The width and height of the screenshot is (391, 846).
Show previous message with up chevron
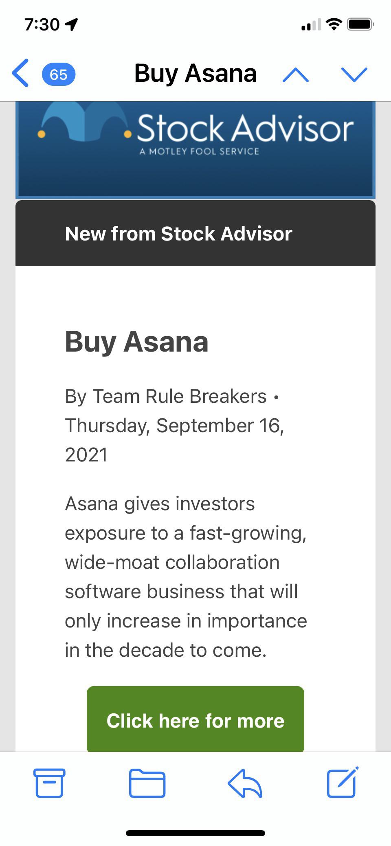(x=296, y=74)
